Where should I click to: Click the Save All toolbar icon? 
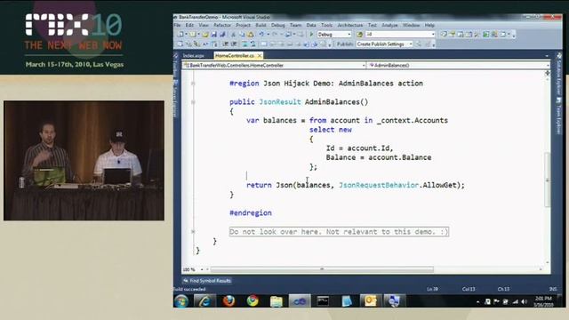click(x=222, y=34)
